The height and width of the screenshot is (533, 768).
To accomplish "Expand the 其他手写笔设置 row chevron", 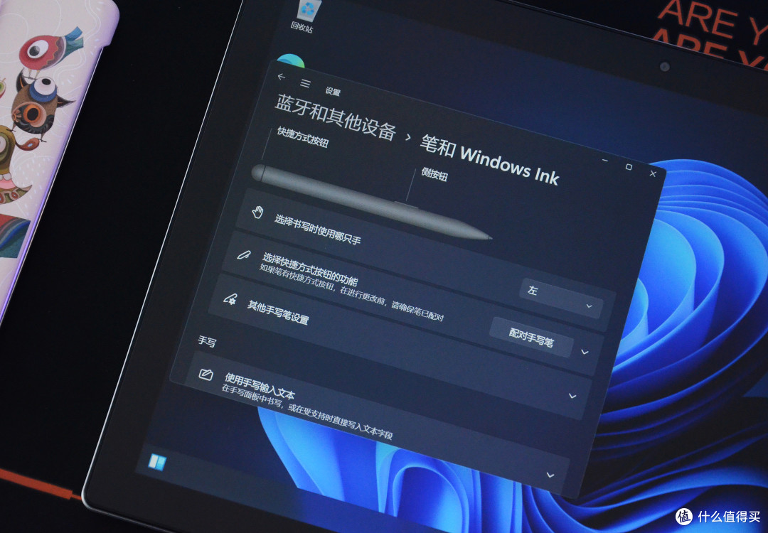I will 572,395.
